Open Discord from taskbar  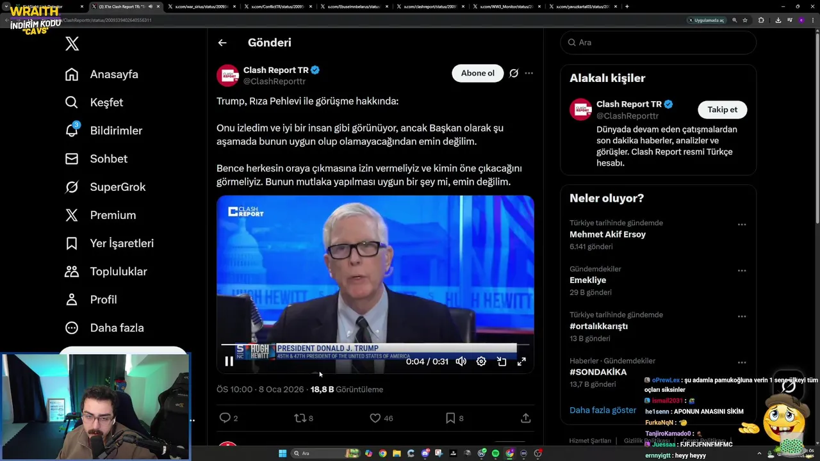pos(425,453)
